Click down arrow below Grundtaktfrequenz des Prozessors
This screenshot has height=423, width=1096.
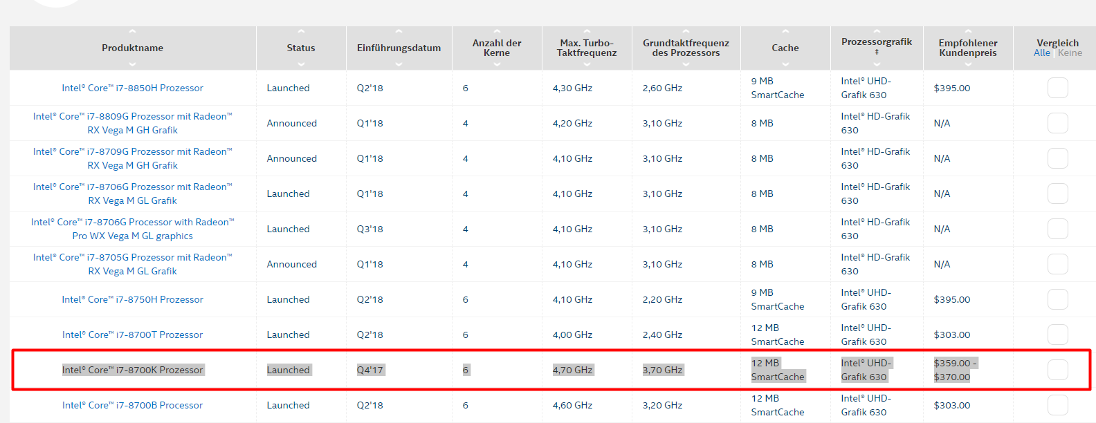(686, 64)
